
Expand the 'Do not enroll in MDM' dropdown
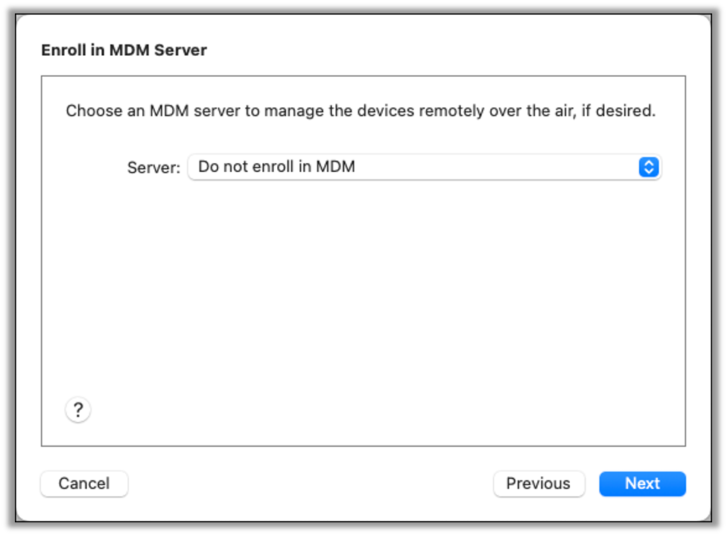click(425, 167)
